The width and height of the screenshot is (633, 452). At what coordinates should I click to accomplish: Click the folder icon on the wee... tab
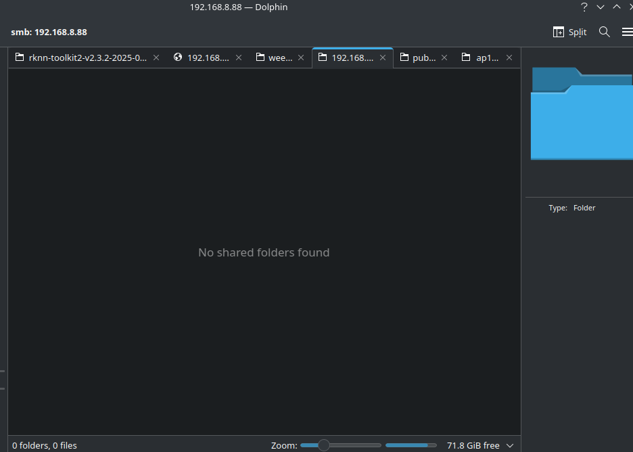click(x=260, y=57)
